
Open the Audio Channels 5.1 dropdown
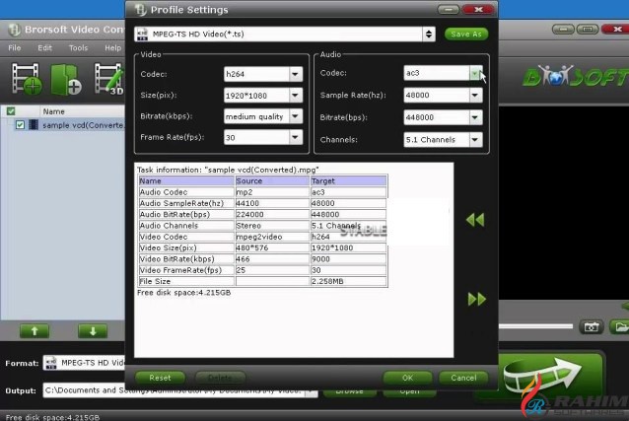pos(475,140)
